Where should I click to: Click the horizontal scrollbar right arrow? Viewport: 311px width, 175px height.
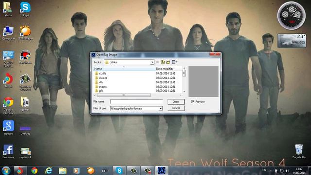point(180,95)
